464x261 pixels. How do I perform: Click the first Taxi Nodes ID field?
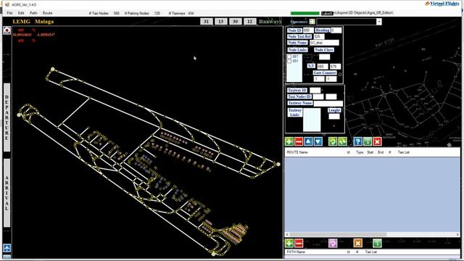click(x=318, y=96)
